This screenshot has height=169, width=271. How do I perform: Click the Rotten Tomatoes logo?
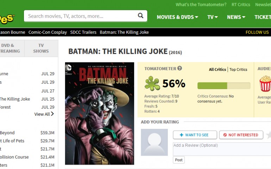click(7, 19)
